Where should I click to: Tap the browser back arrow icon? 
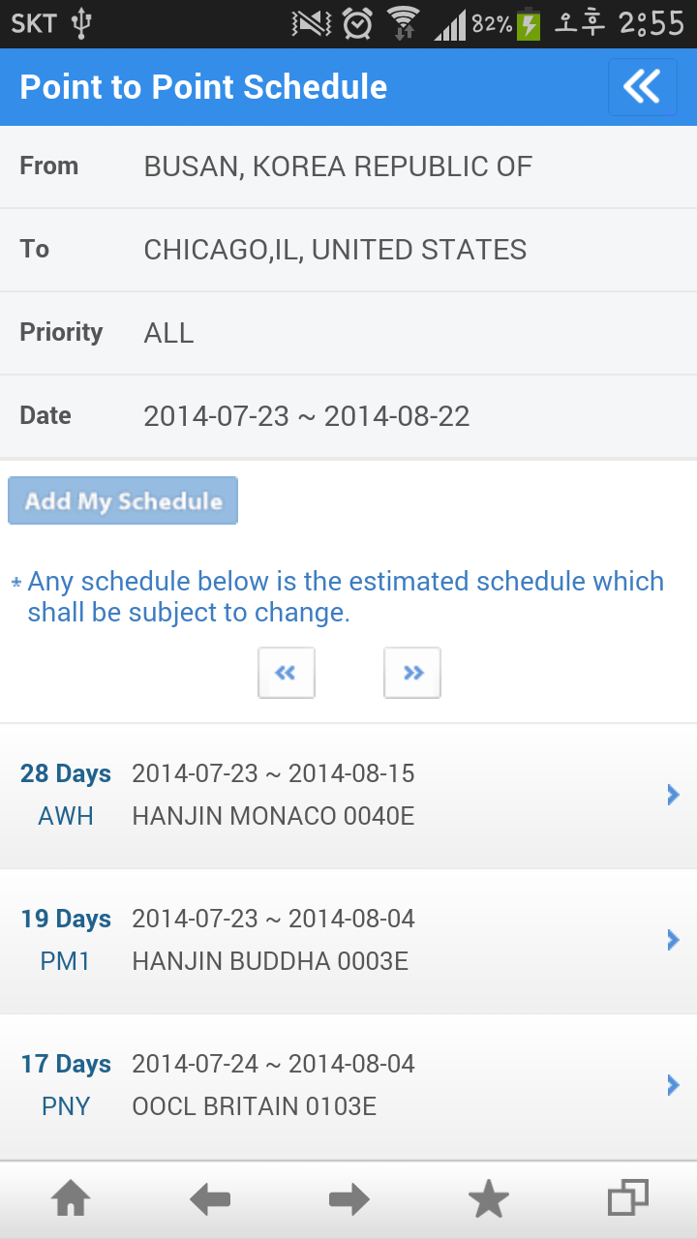point(210,1200)
